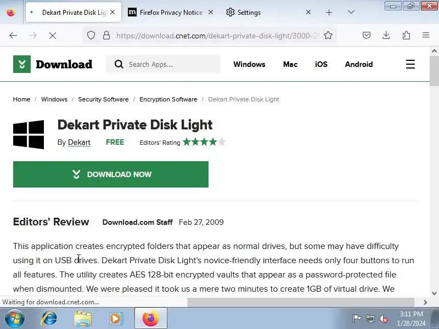Expand the site hamburger menu
The width and height of the screenshot is (439, 329).
pyautogui.click(x=410, y=64)
